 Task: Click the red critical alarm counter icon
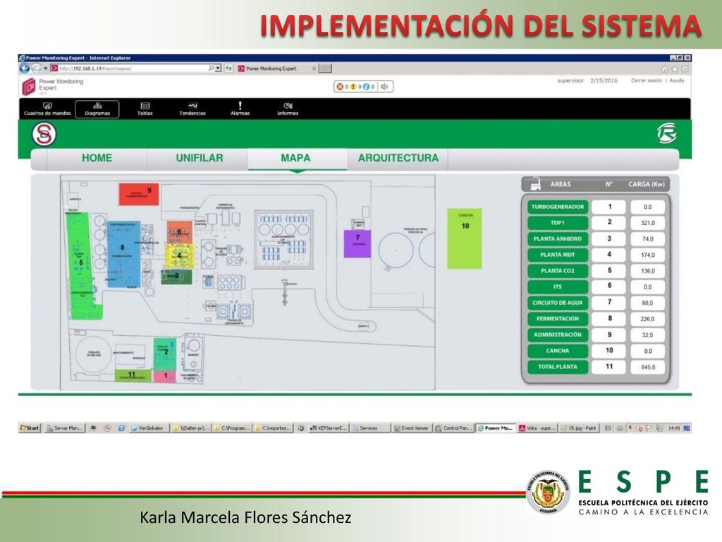[x=340, y=87]
